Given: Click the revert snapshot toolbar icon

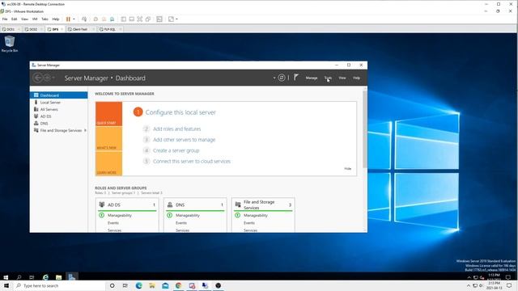Looking at the screenshot, I should click(x=104, y=19).
